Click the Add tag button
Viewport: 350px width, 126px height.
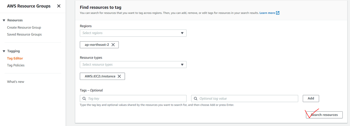(311, 99)
